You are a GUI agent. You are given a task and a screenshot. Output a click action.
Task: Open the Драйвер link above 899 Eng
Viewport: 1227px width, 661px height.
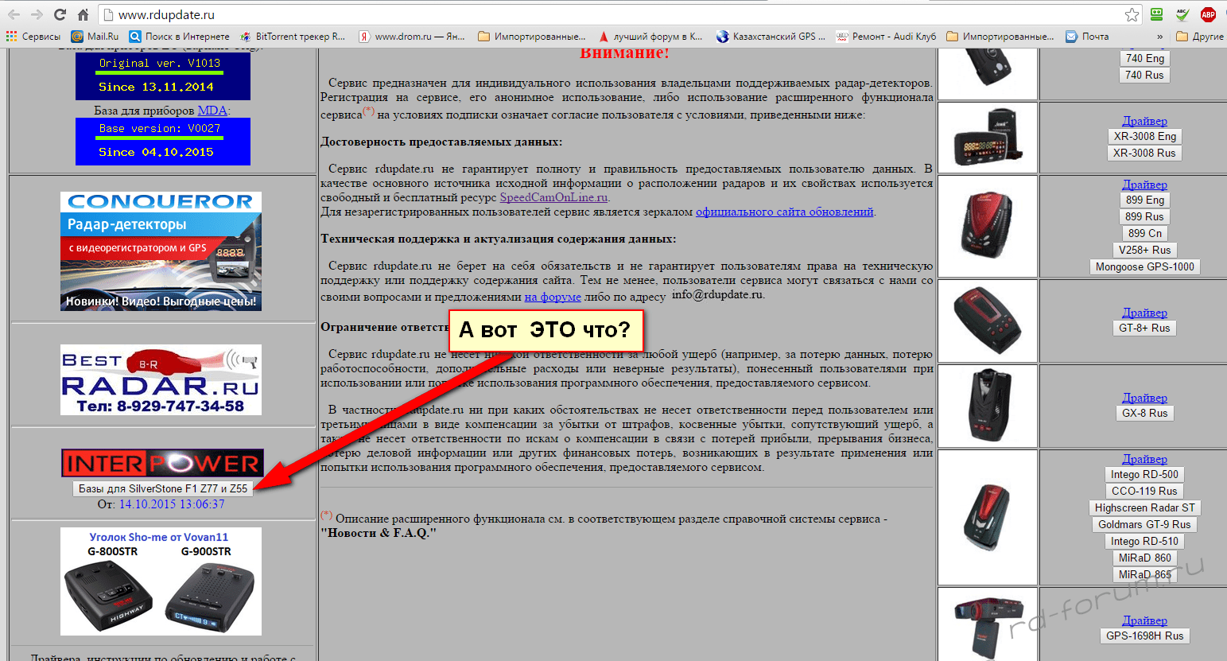(1144, 185)
